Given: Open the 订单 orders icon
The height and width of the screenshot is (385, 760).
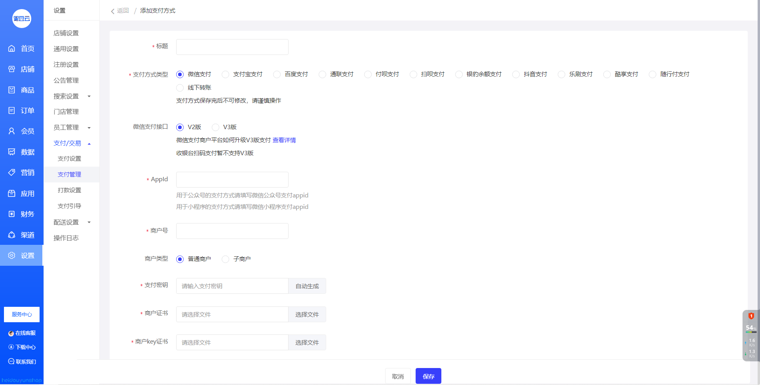Looking at the screenshot, I should click(11, 111).
